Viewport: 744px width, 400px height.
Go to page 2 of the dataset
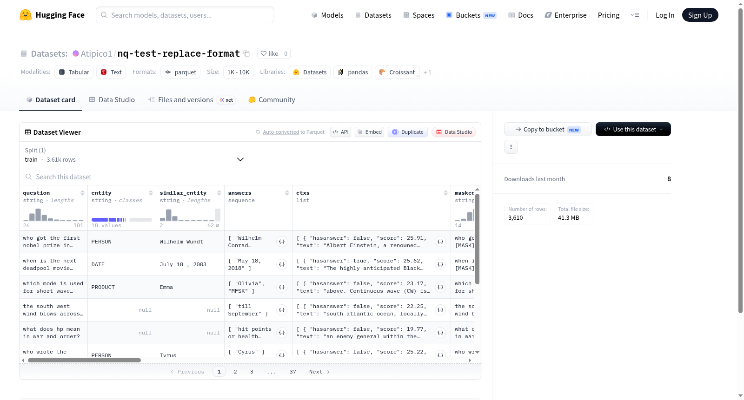pyautogui.click(x=235, y=372)
